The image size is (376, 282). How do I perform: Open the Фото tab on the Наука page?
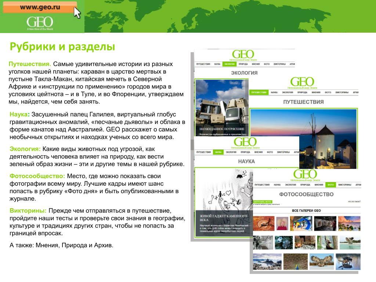pos(270,152)
